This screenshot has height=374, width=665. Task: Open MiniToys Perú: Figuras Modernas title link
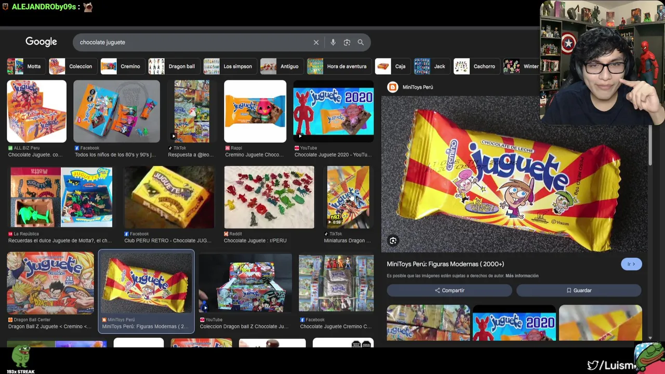(445, 264)
